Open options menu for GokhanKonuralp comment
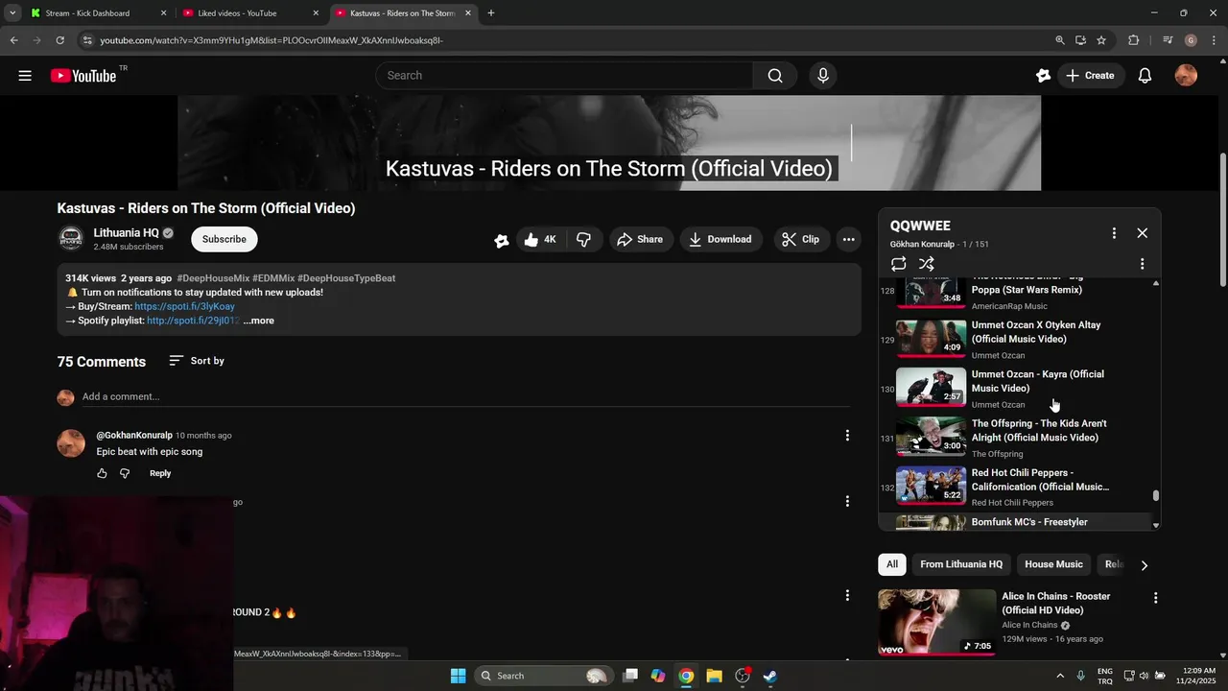The image size is (1228, 691). coord(847,436)
